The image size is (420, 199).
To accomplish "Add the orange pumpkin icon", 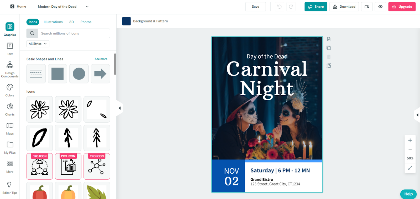I will (68, 191).
